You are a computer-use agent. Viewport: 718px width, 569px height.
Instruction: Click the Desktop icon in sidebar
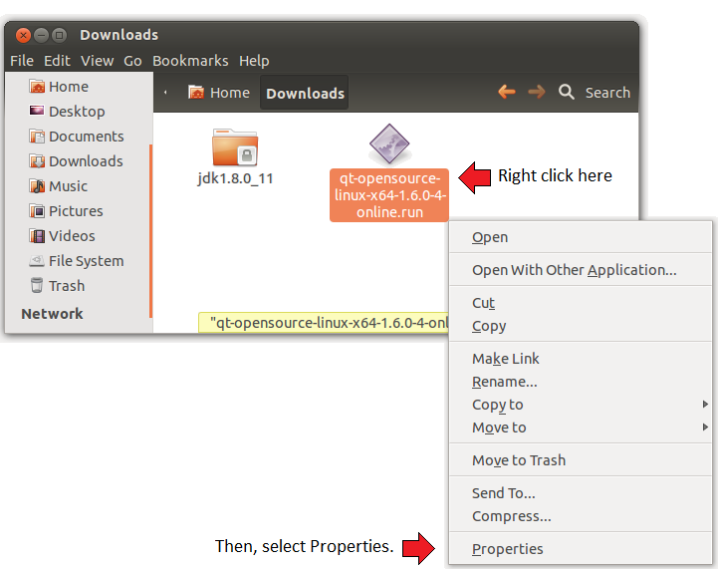pos(37,111)
